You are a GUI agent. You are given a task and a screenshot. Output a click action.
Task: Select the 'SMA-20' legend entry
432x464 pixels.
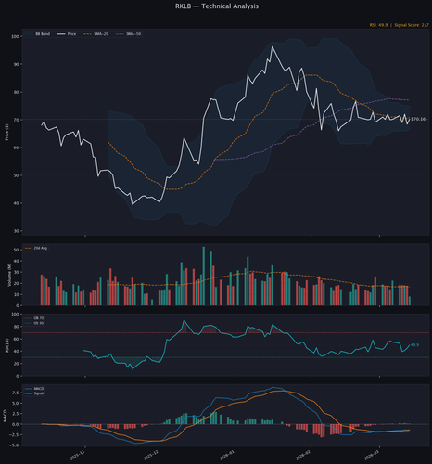96,34
